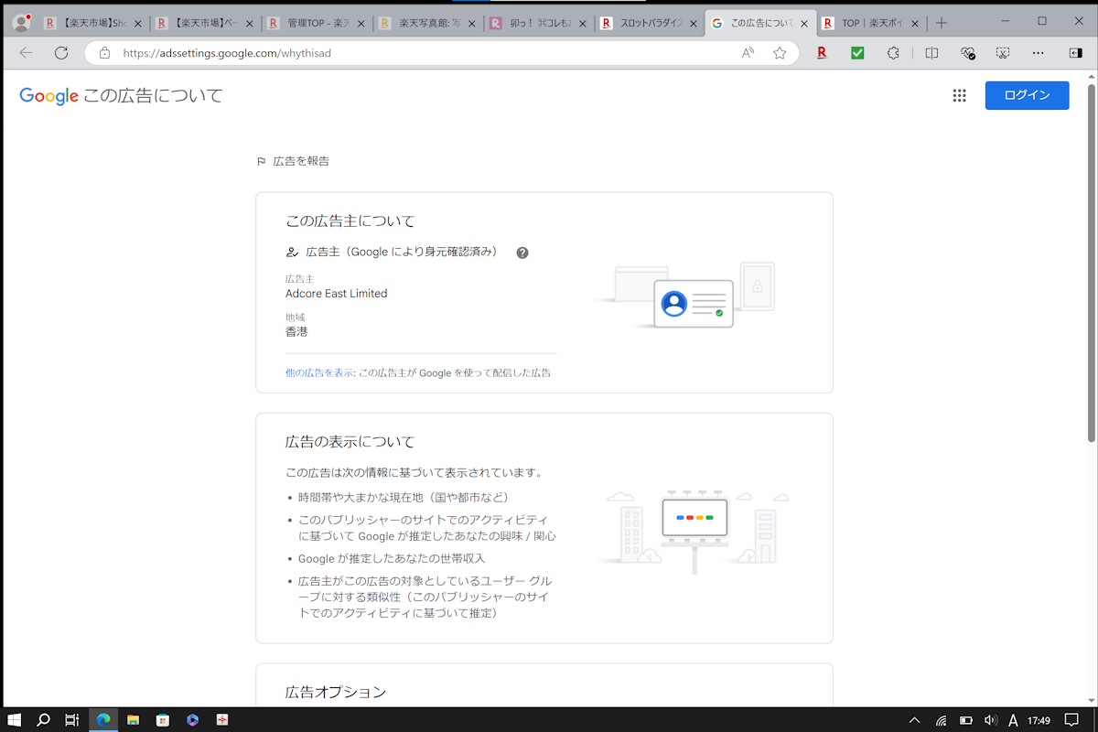The height and width of the screenshot is (732, 1098).
Task: Click the browser refresh button
Action: tap(61, 53)
